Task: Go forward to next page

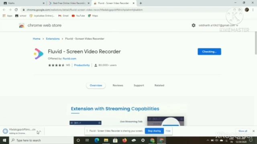Action: 10,10
